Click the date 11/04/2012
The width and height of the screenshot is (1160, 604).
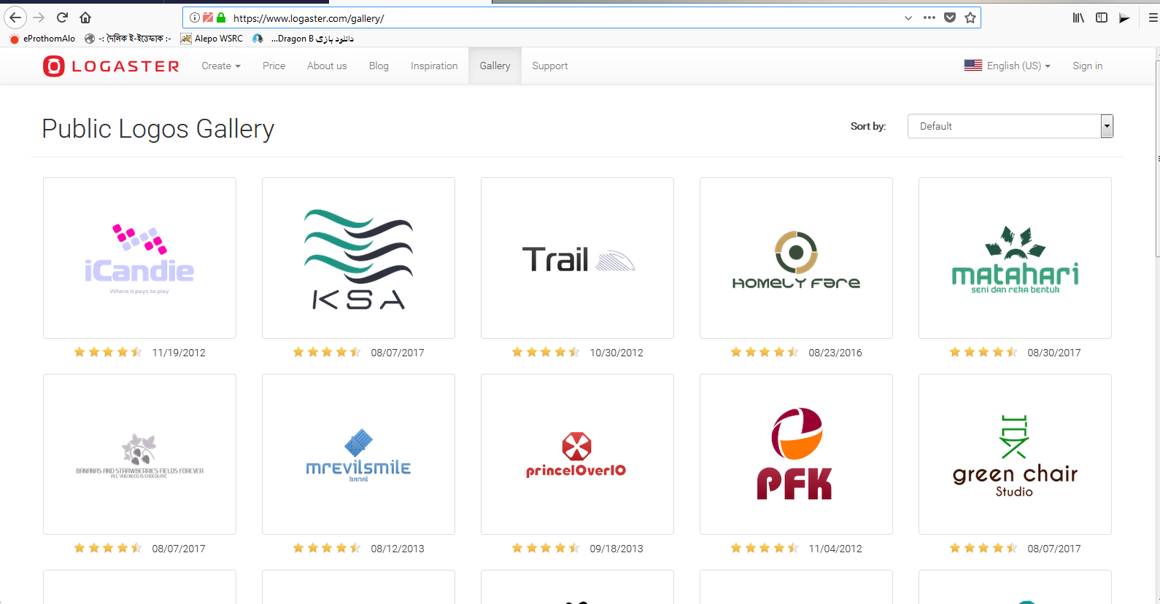(x=835, y=549)
